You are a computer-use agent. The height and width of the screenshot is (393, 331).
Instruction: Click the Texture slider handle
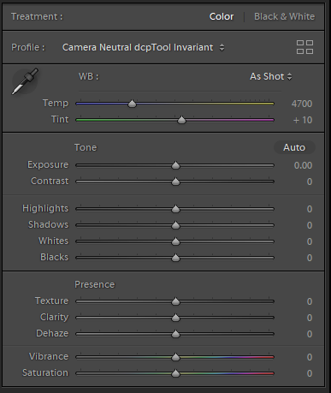175,301
